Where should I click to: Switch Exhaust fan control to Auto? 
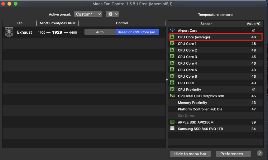tap(100, 32)
